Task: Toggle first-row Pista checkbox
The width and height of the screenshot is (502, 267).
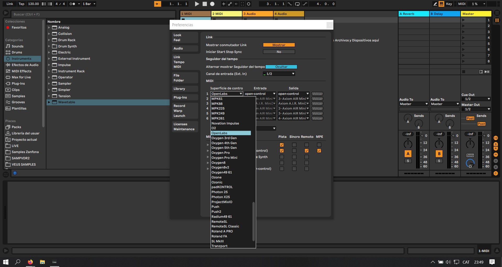Action: click(282, 145)
